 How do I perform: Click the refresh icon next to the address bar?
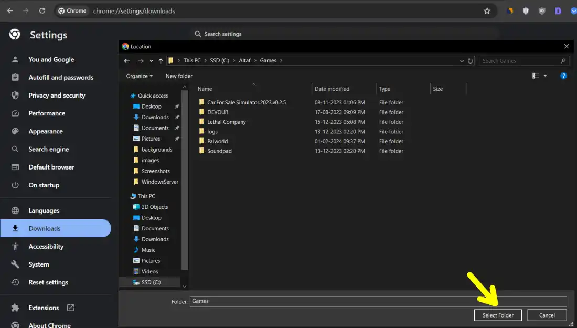(x=470, y=61)
